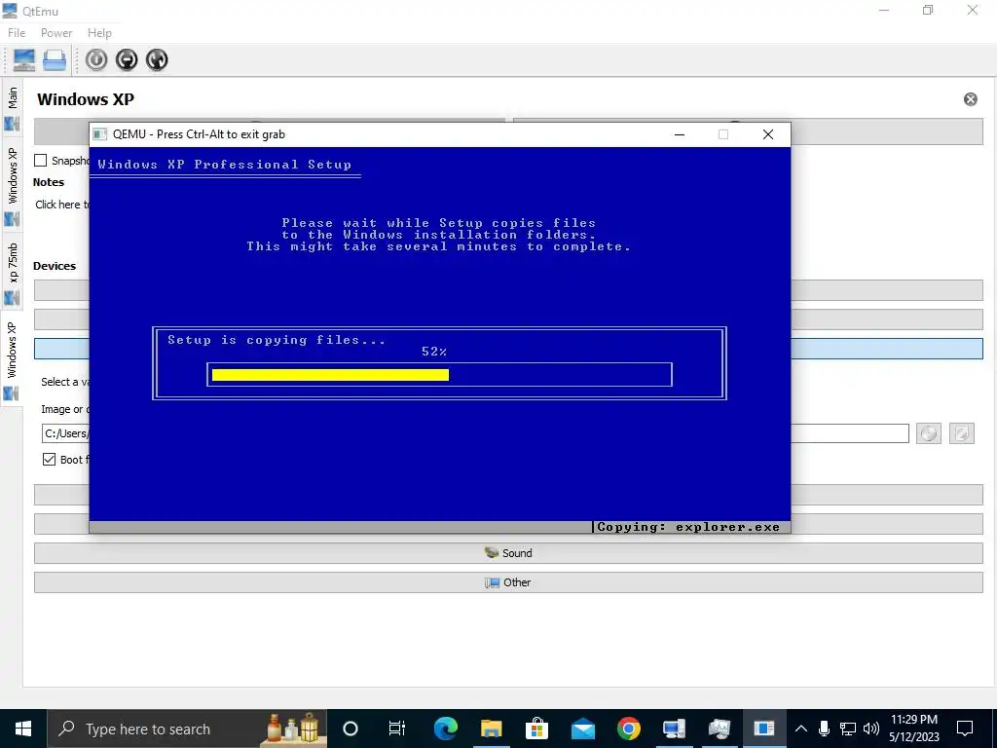Screen dimensions: 997x748
Task: Click the Copying: explorer.exe status text
Action: click(688, 527)
